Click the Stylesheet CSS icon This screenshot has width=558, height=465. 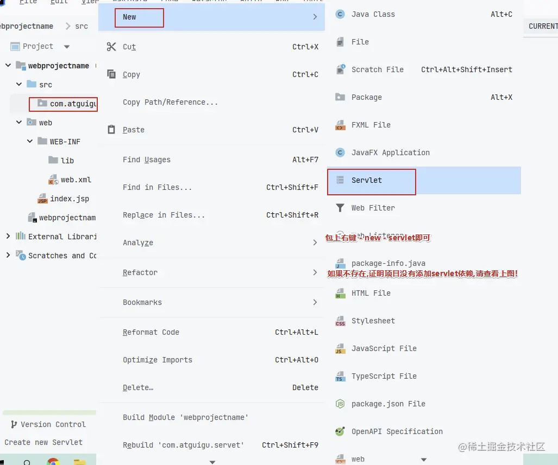click(x=340, y=321)
